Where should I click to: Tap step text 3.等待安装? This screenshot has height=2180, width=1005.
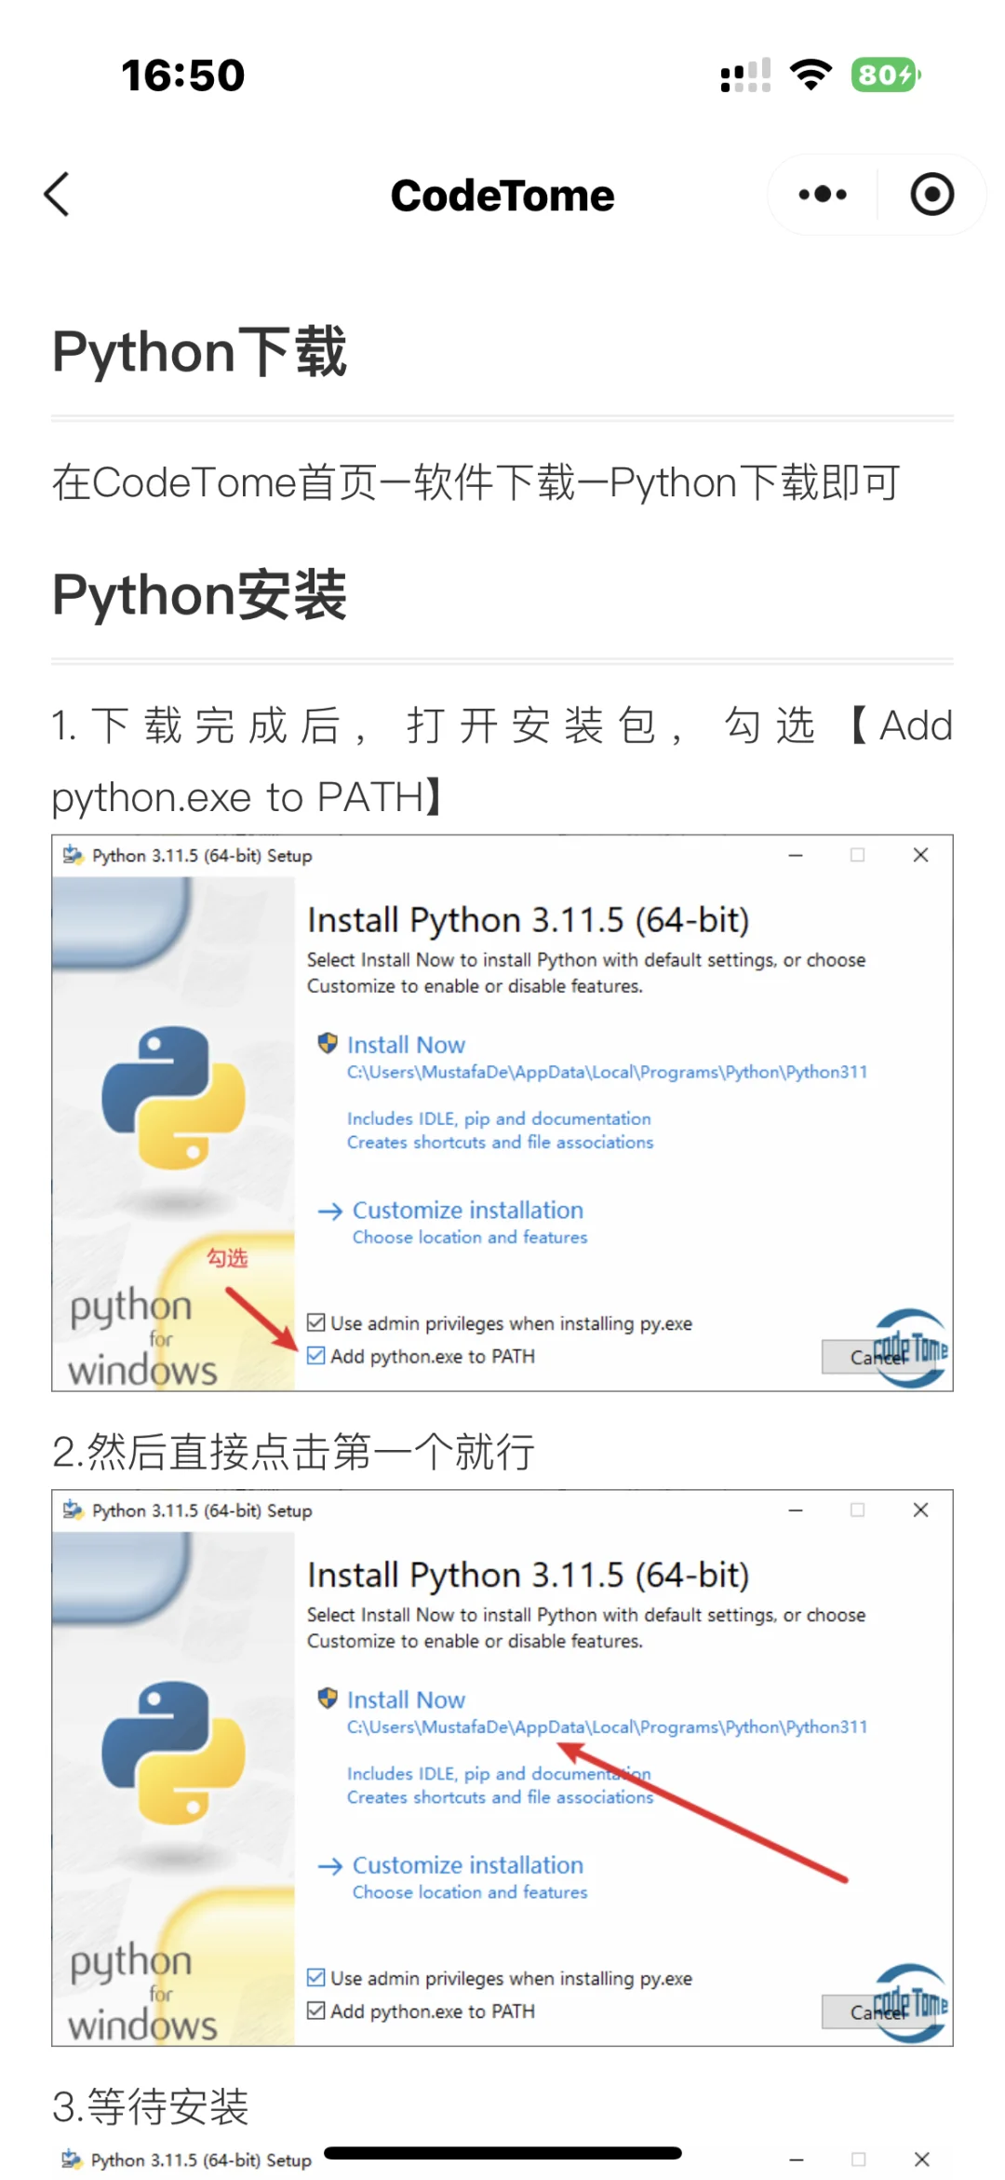click(150, 2106)
